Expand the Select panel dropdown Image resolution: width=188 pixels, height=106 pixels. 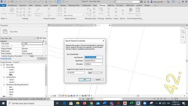[x=4, y=19]
